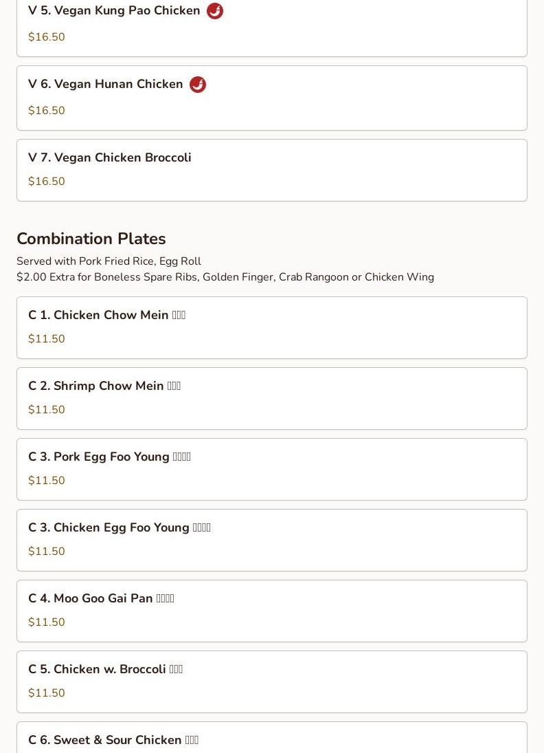Choose C 5. Chicken w. Broccoli plate

tap(105, 669)
